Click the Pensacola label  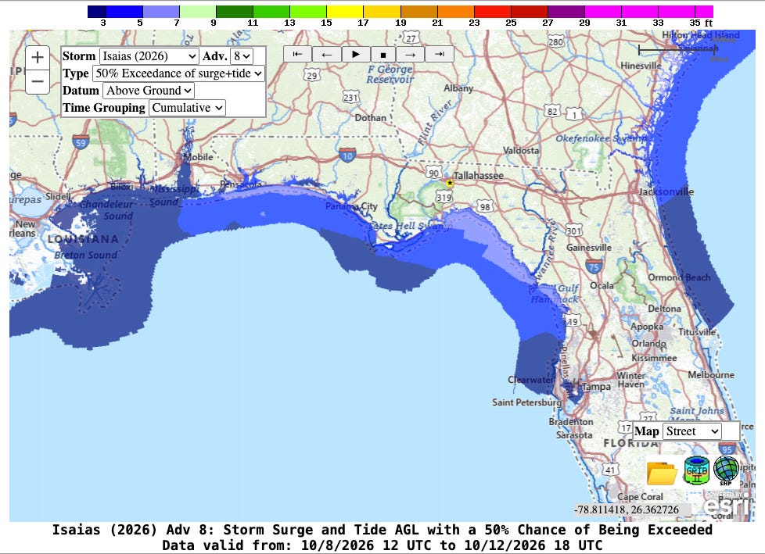click(240, 184)
